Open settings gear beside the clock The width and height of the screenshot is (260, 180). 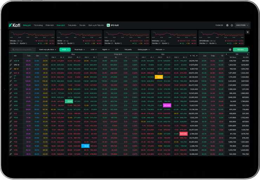tap(227, 25)
